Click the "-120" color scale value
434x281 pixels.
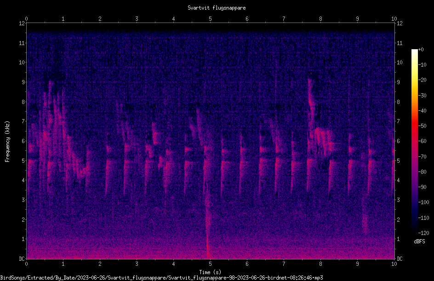(x=423, y=233)
